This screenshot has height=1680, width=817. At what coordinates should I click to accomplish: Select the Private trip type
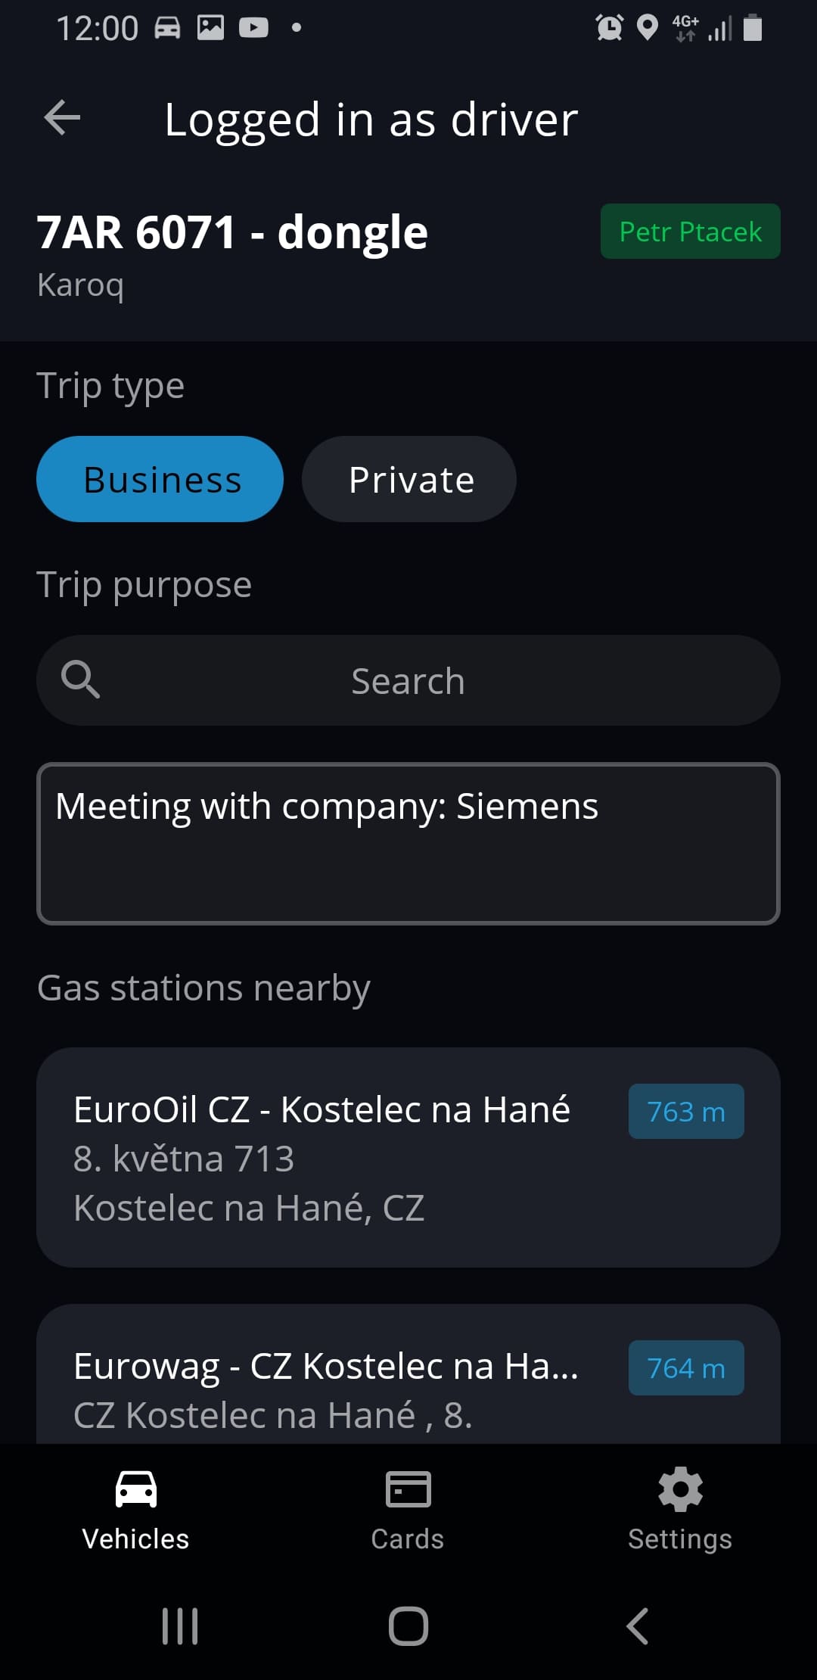(x=409, y=479)
